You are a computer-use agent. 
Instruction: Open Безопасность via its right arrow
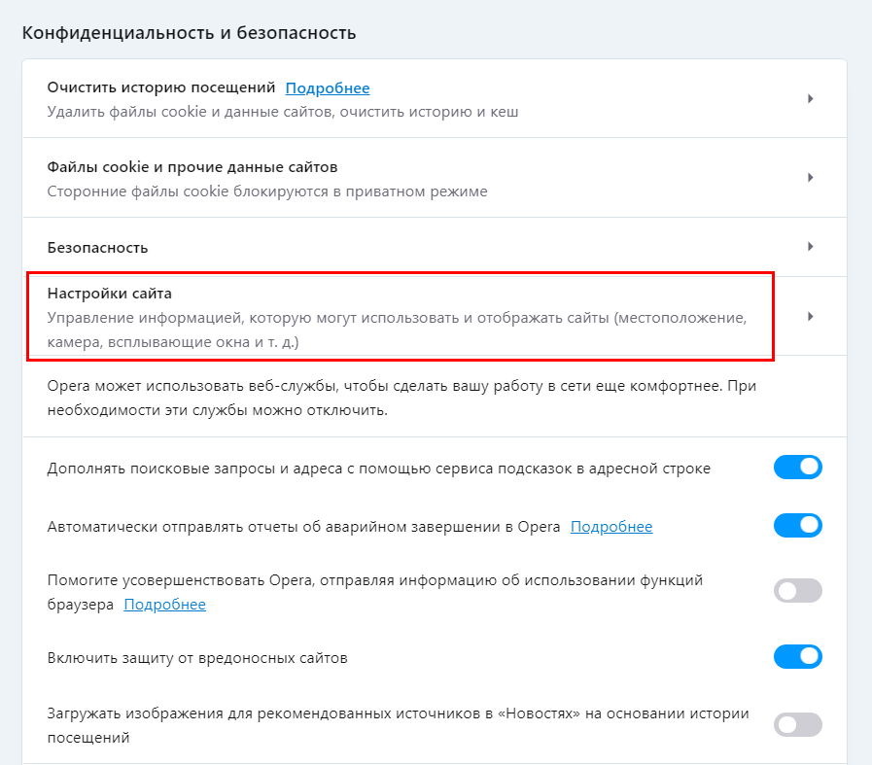coord(810,247)
